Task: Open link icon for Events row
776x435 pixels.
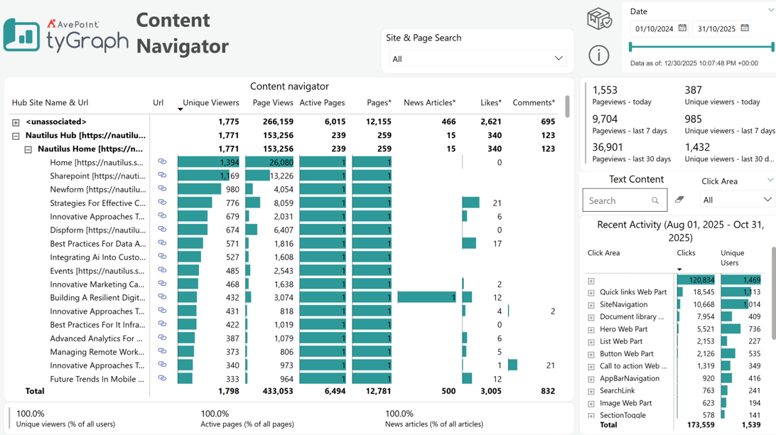Action: 162,269
